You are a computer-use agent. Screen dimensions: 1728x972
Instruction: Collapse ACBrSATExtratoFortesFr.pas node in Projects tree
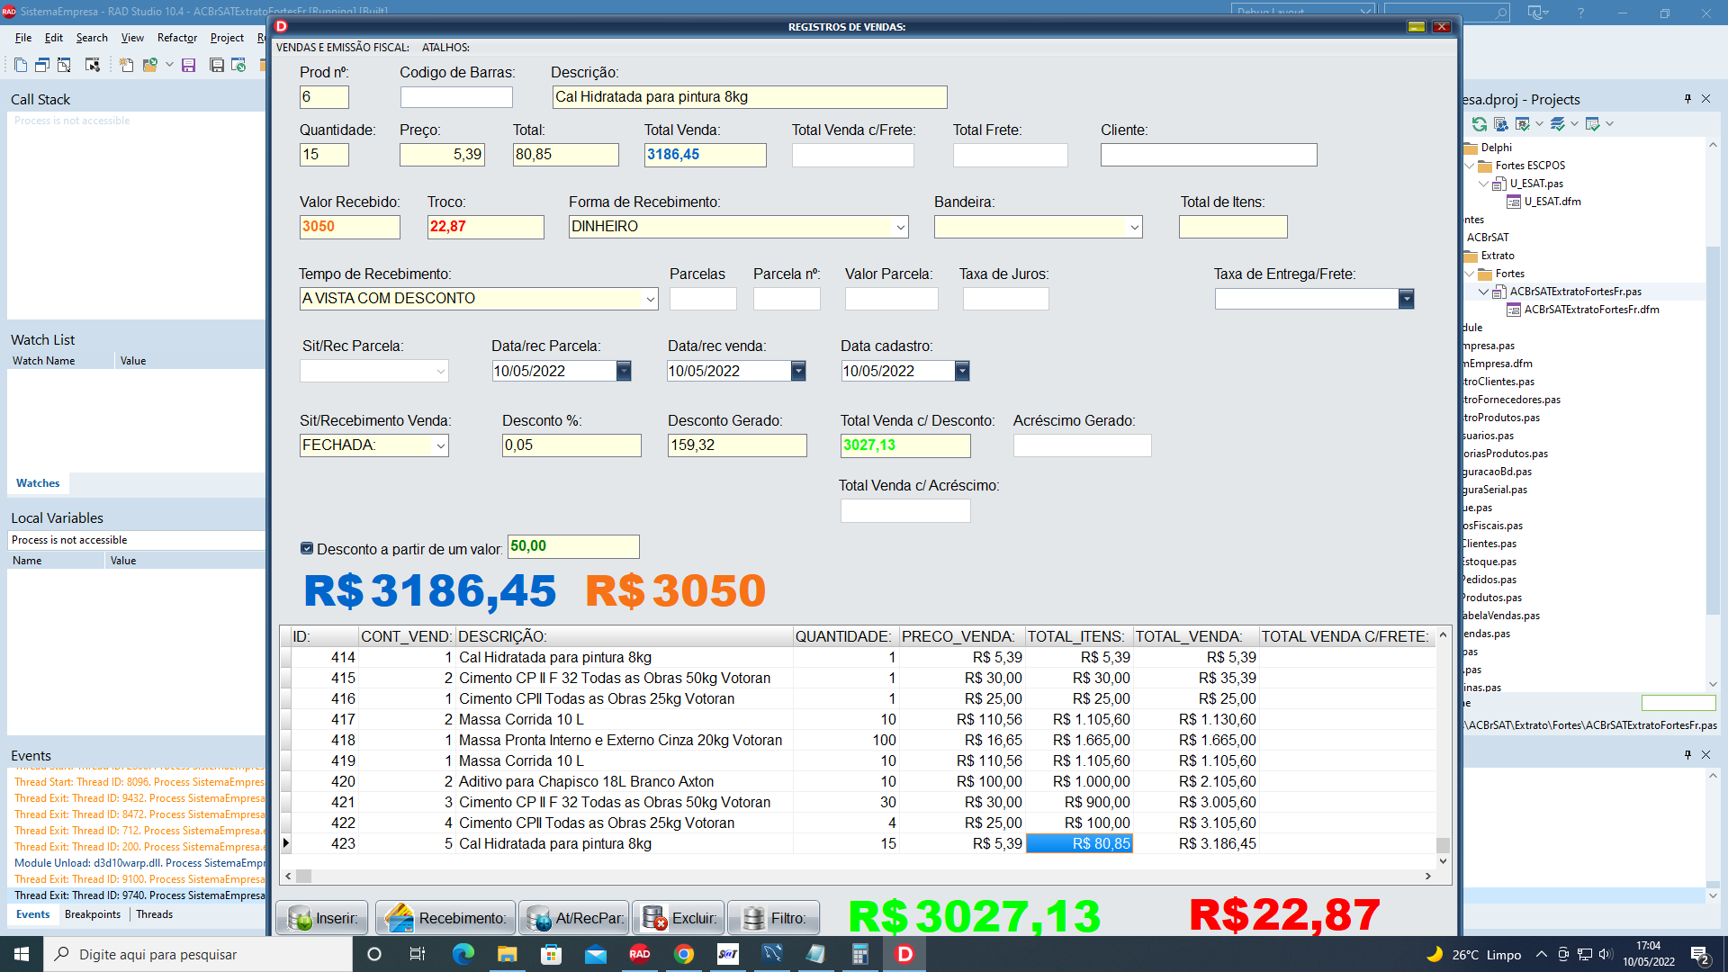point(1484,292)
